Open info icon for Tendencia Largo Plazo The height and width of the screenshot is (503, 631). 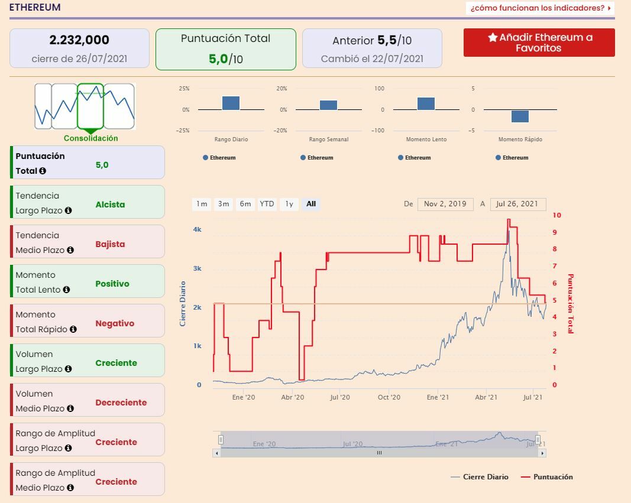(x=69, y=210)
